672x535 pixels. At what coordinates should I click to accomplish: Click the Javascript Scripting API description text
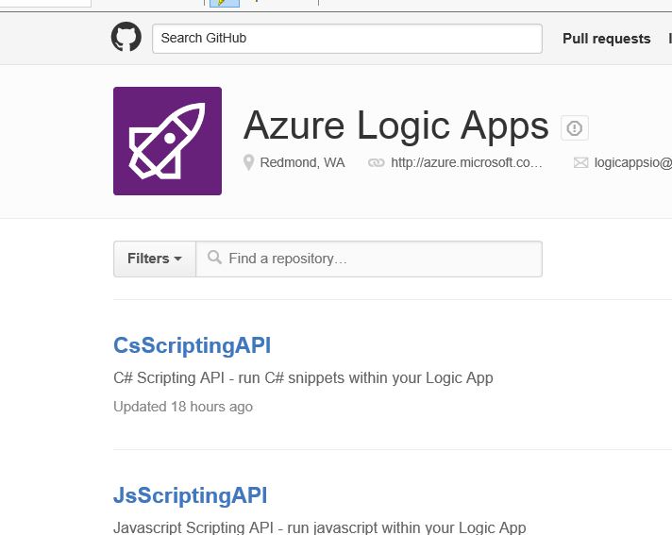[319, 527]
